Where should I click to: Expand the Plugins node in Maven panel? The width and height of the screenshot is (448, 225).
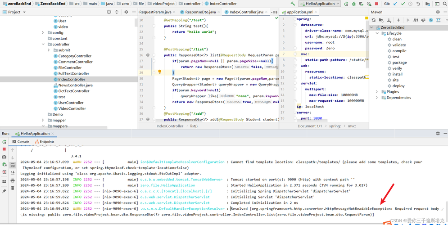tap(377, 92)
